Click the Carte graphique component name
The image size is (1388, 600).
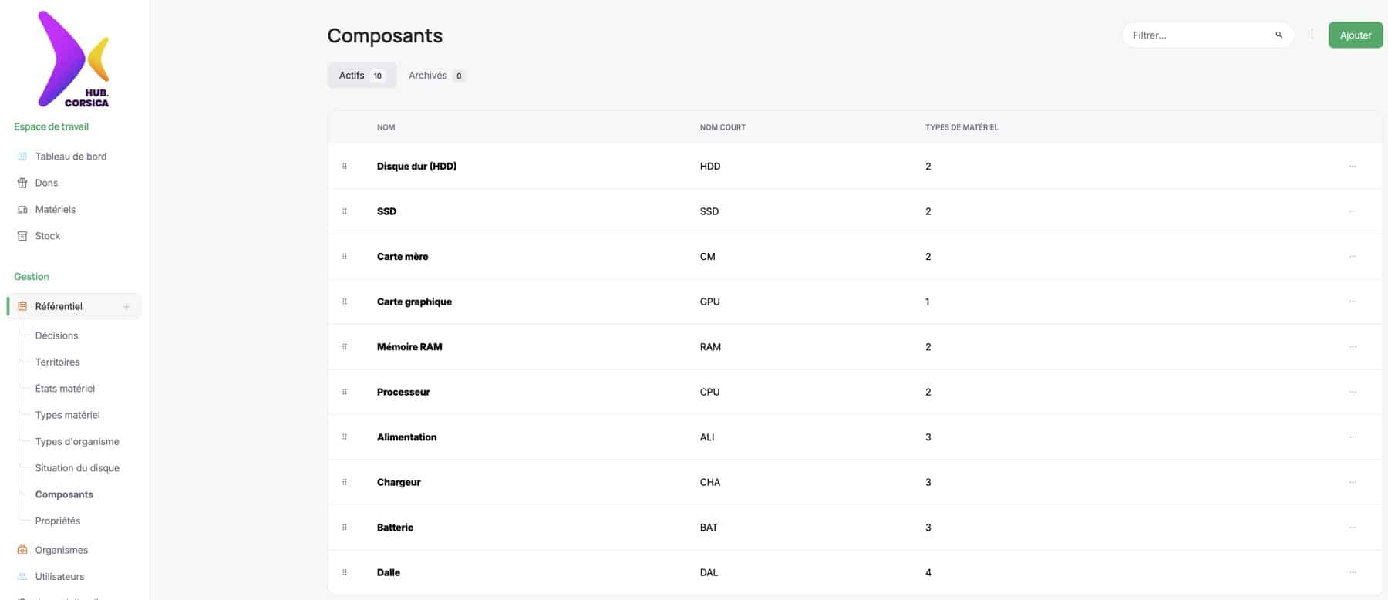[x=414, y=302]
